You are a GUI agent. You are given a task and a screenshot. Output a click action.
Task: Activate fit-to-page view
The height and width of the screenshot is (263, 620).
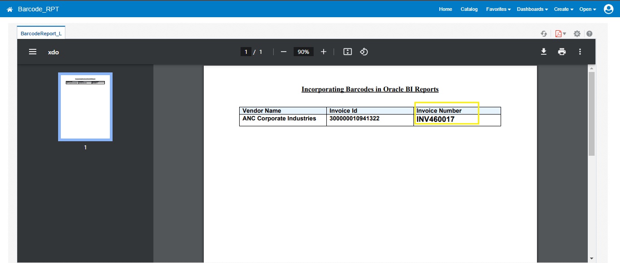tap(347, 52)
